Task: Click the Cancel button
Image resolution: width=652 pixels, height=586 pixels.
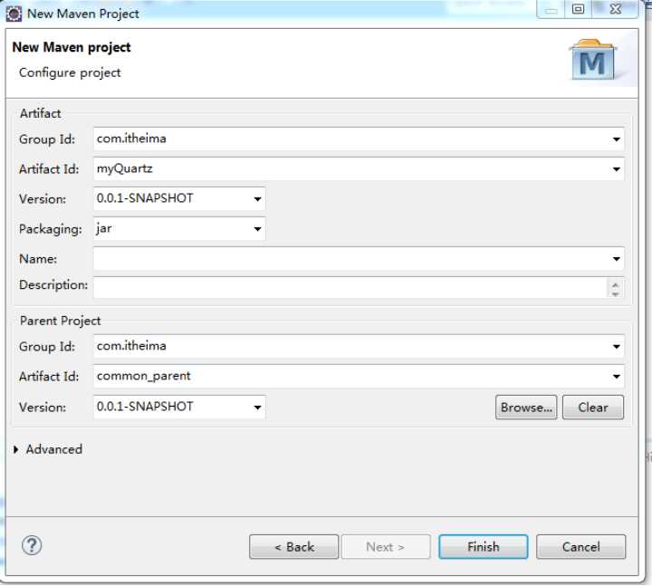Action: click(x=580, y=546)
